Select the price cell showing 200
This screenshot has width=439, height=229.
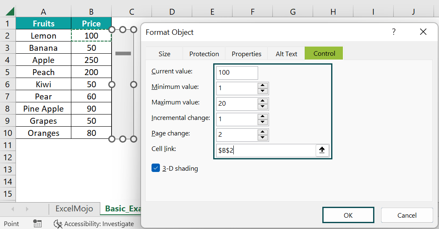click(x=91, y=72)
